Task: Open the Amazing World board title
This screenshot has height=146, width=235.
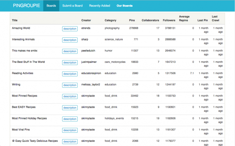Action: tap(21, 28)
